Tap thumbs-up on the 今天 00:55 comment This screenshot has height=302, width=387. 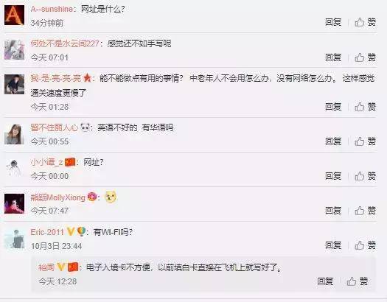pos(366,141)
